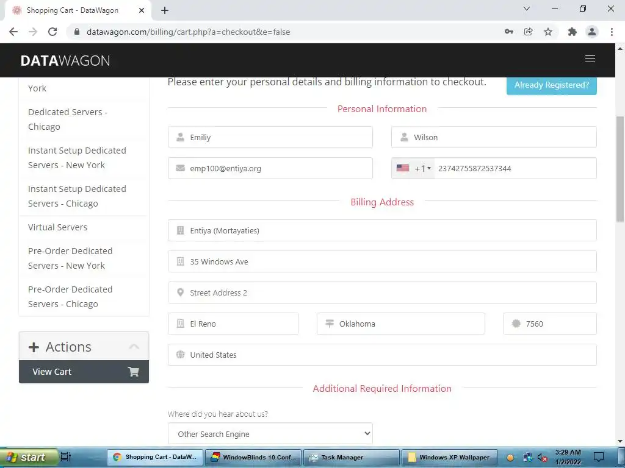Image resolution: width=625 pixels, height=468 pixels.
Task: Reload the DataWagon page
Action: (x=52, y=32)
